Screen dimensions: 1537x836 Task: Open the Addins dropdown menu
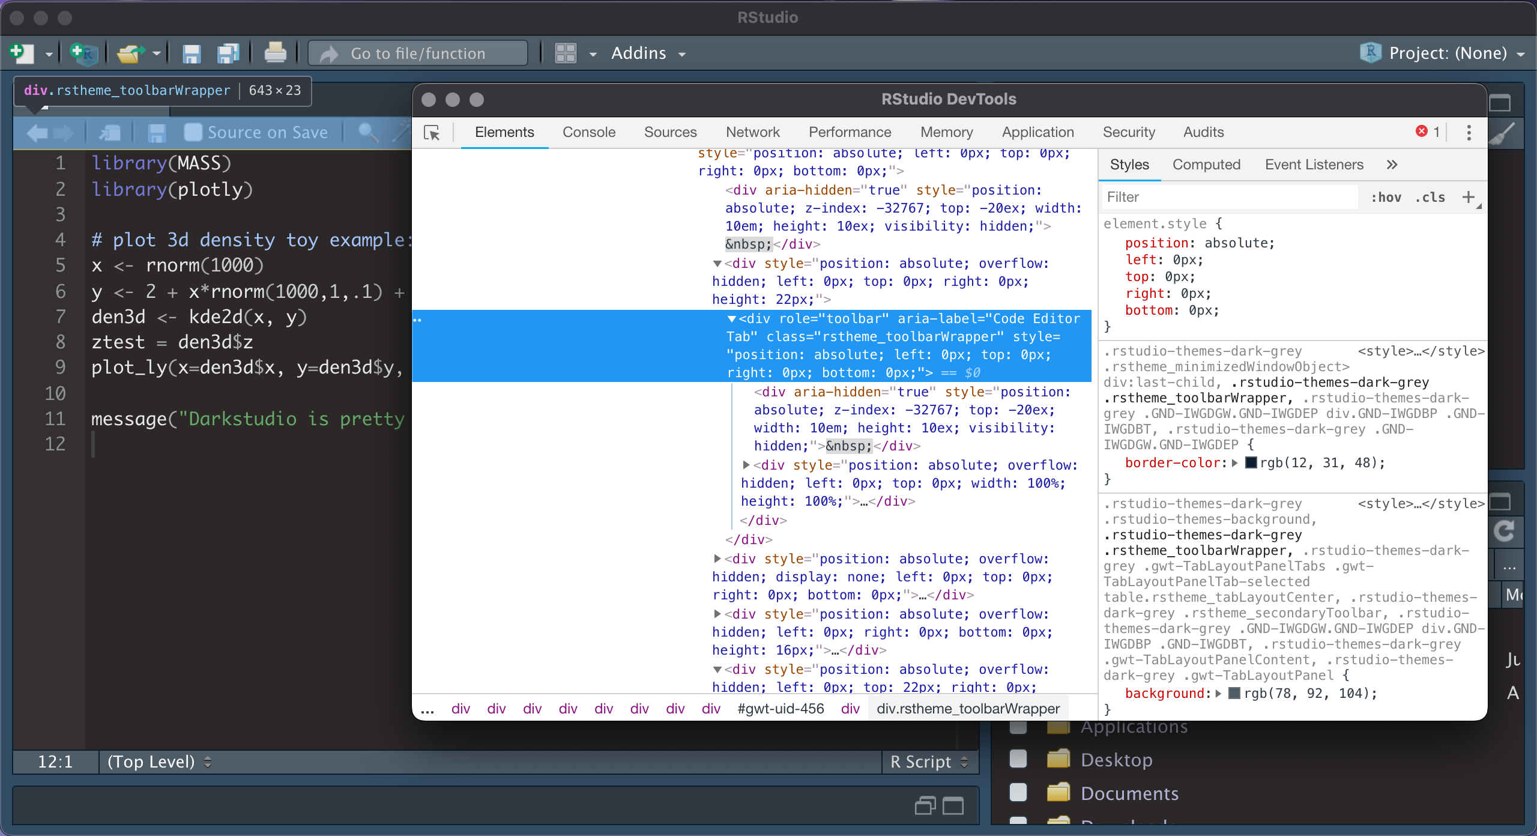coord(648,53)
